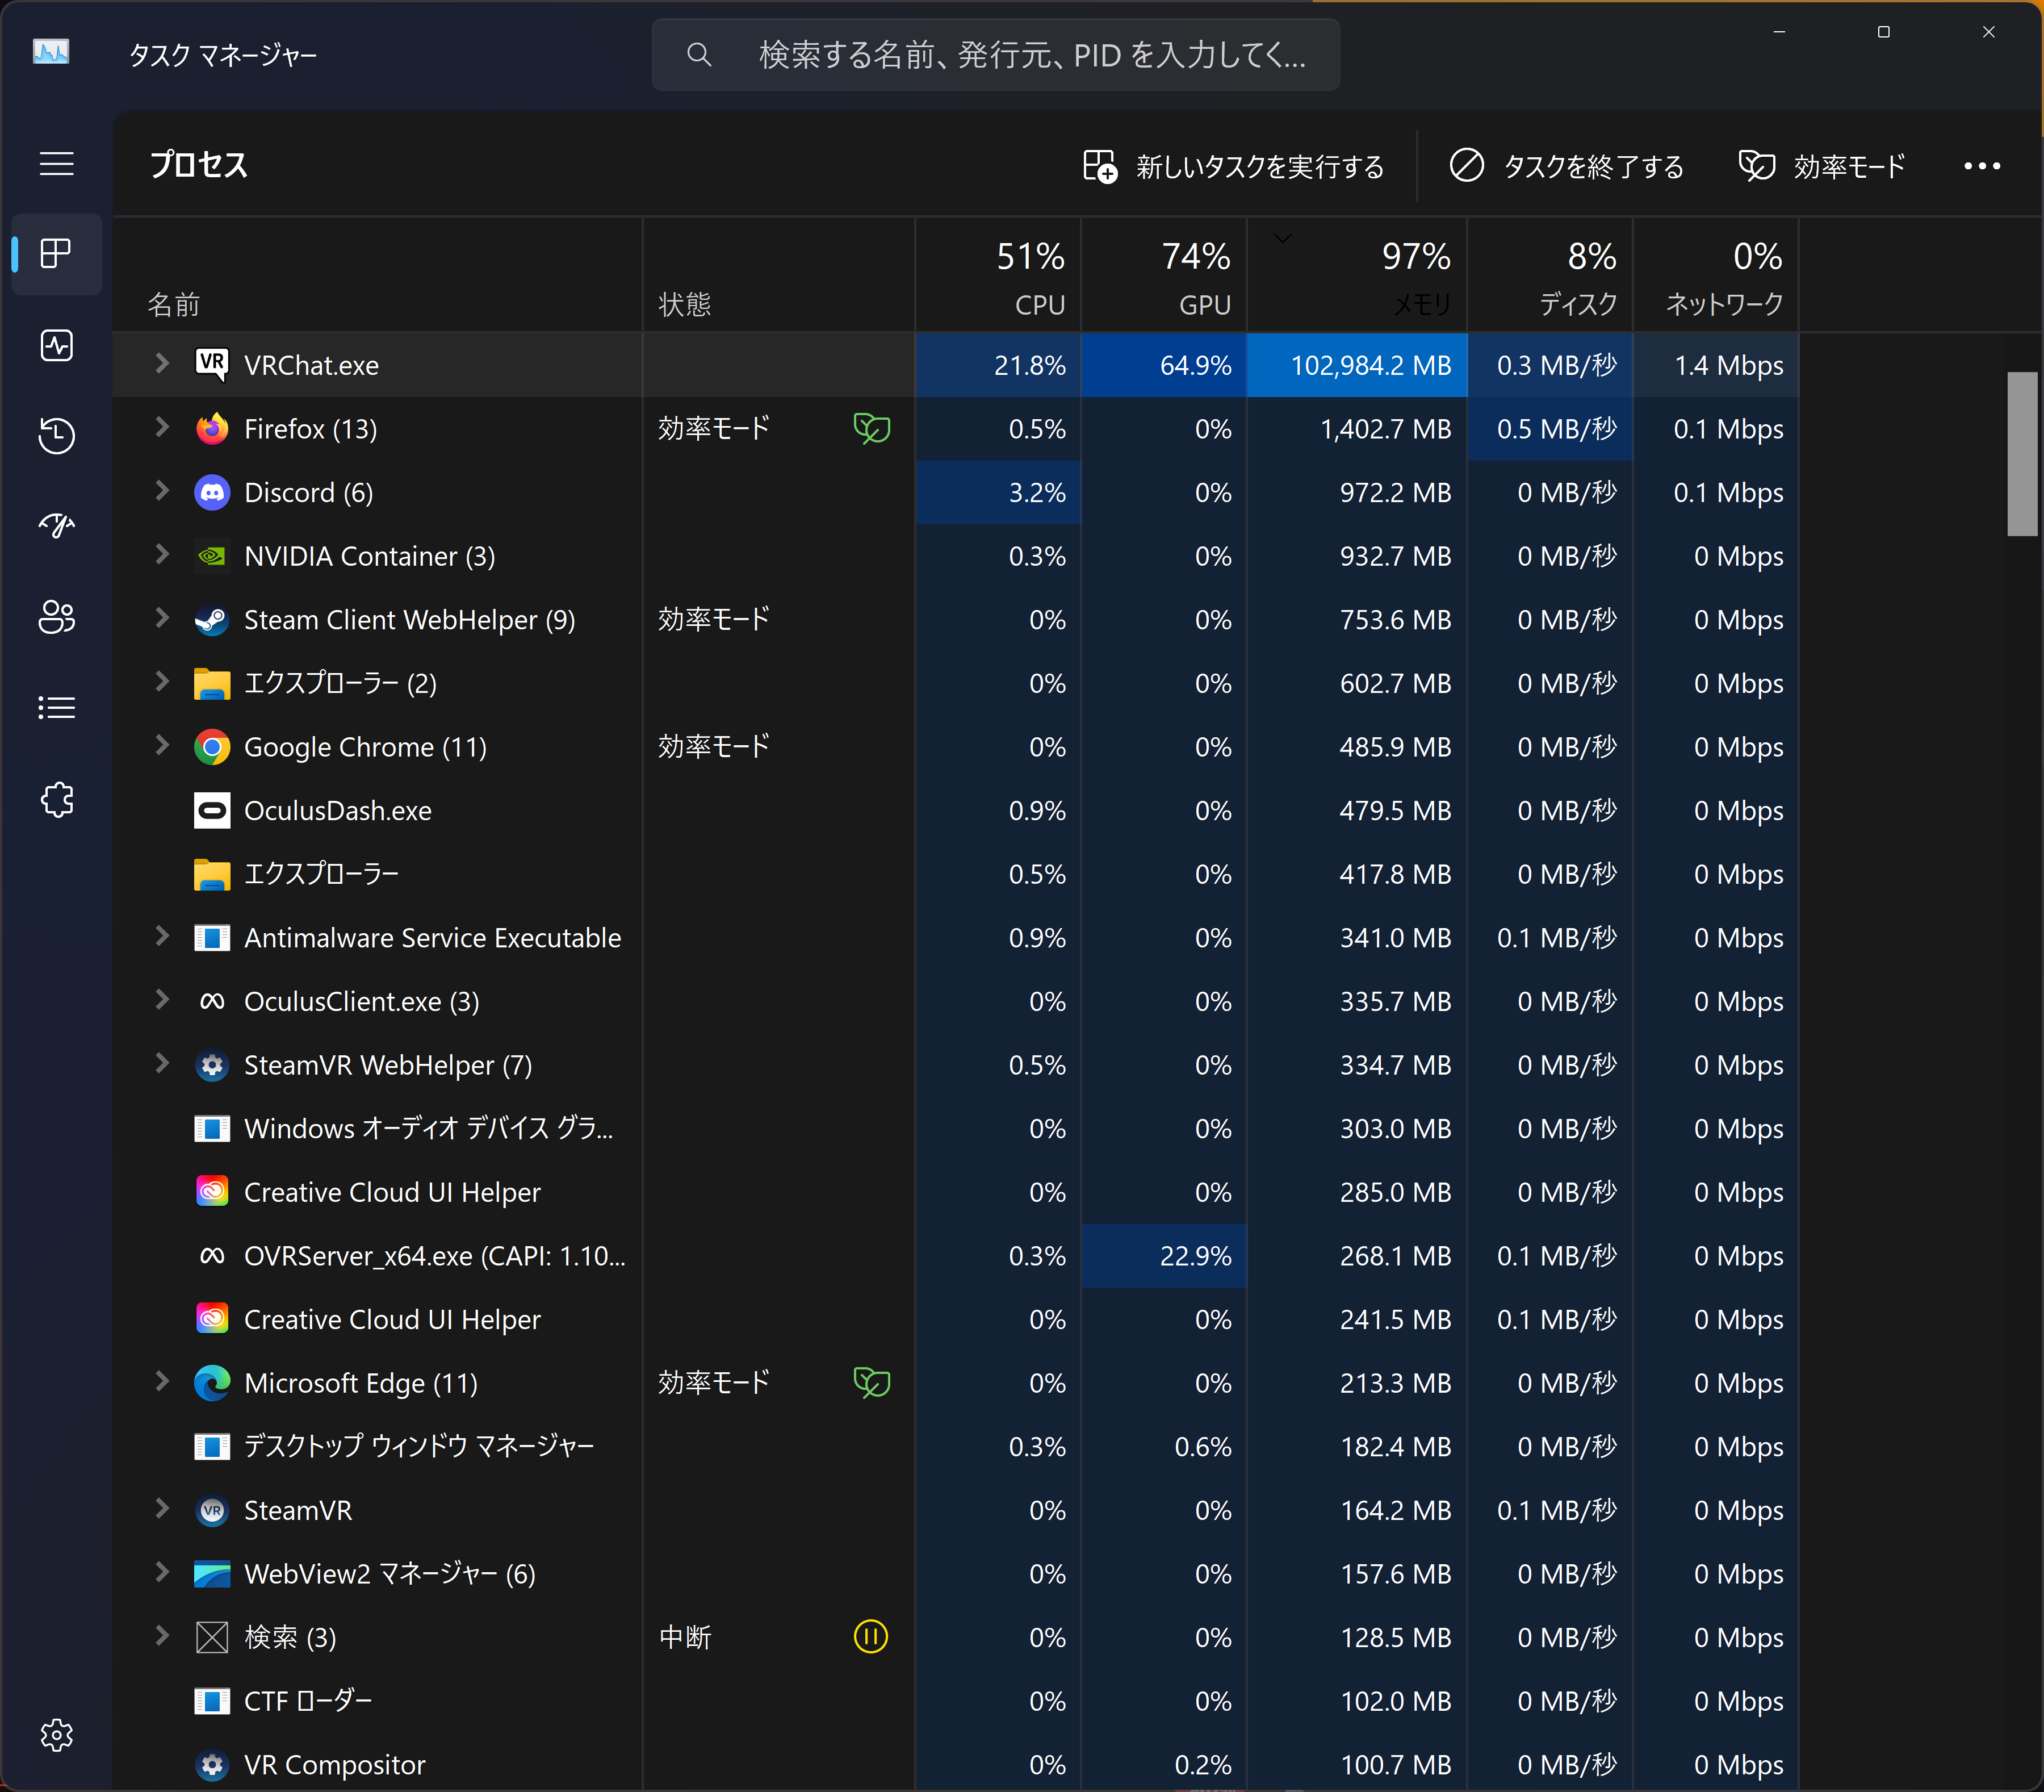Click the Microsoft Edge process icon

212,1383
